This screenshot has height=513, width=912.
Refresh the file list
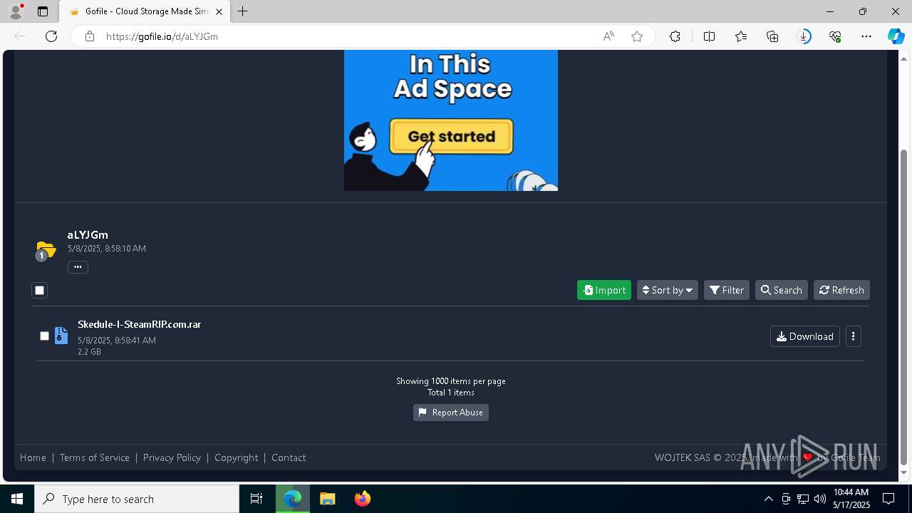click(x=841, y=290)
